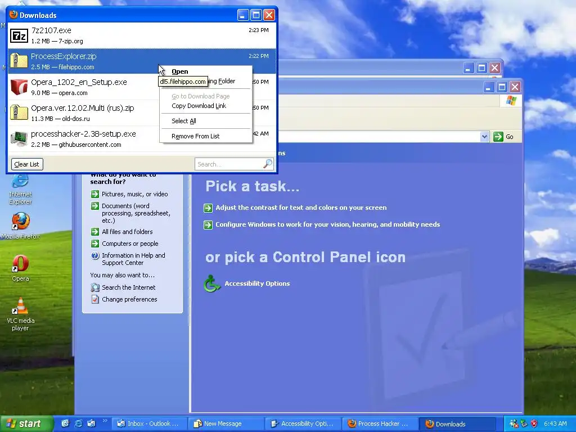Click the network connection tray icon
576x432 pixels.
coord(514,424)
